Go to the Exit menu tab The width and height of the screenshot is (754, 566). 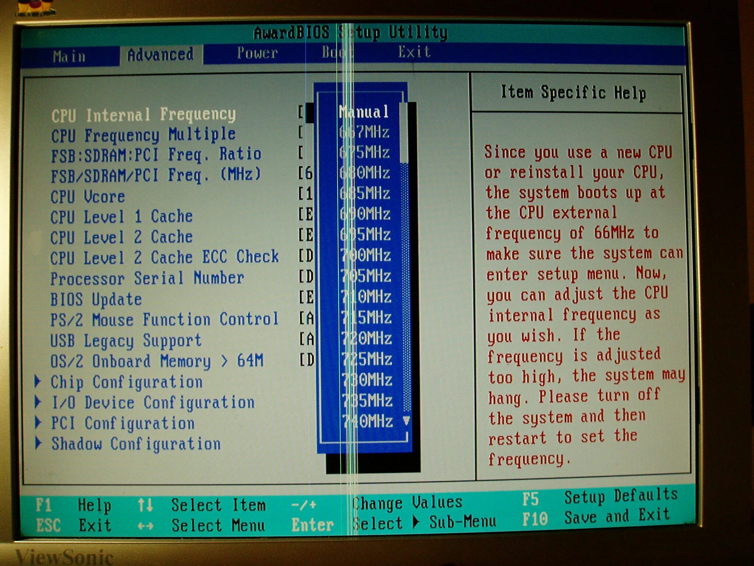(414, 52)
